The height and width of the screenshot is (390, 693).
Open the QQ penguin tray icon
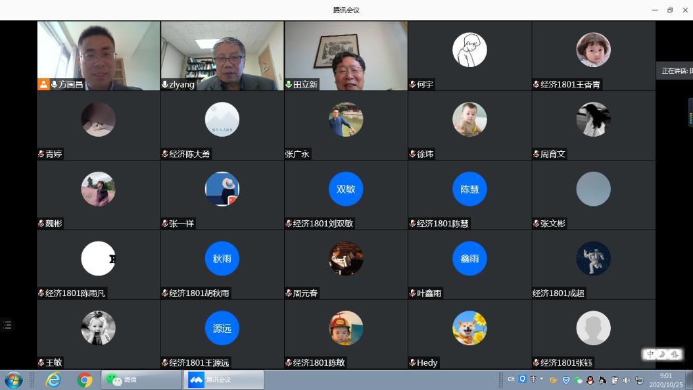tap(590, 380)
